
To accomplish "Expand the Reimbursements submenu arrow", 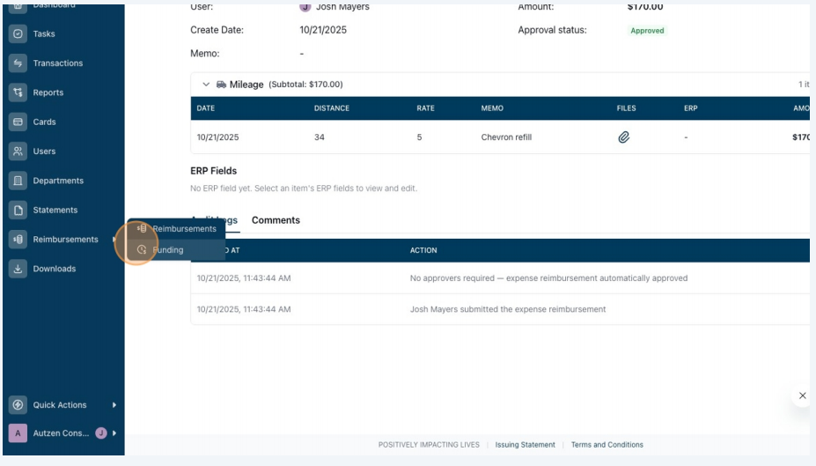I will click(114, 240).
